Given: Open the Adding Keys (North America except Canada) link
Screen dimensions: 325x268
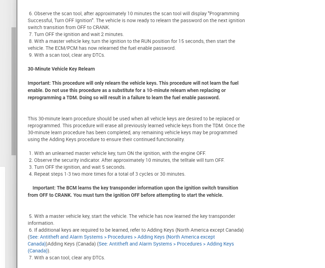Looking at the screenshot, I should tap(122, 237).
